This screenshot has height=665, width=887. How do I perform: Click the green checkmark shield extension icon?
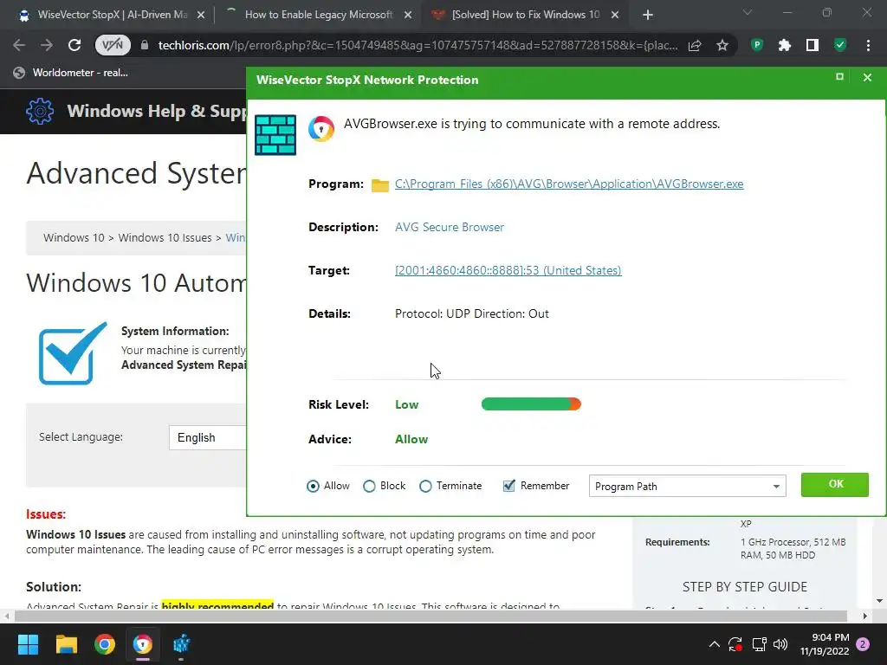[840, 45]
